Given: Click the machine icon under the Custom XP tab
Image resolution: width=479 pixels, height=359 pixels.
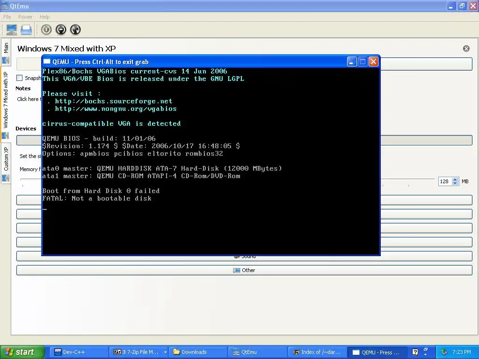Looking at the screenshot, I should coord(6,178).
